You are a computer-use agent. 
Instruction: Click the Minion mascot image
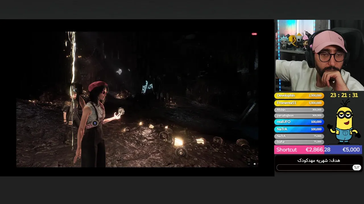[344, 122]
